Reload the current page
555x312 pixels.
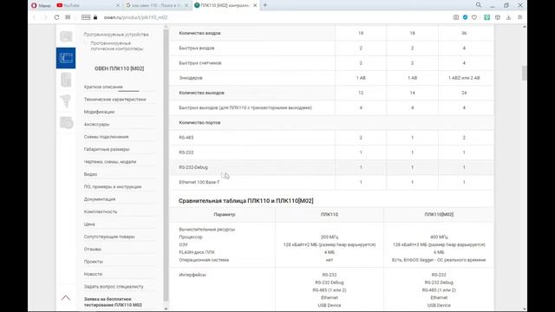[x=56, y=17]
